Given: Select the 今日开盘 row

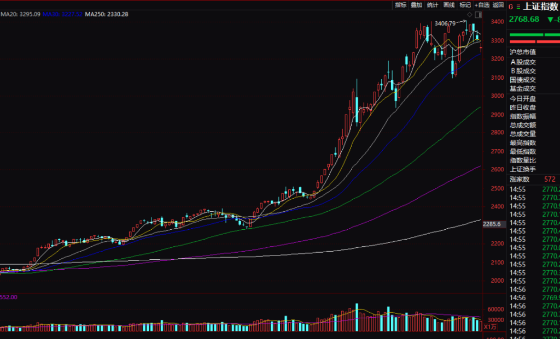Looking at the screenshot, I should (x=523, y=99).
